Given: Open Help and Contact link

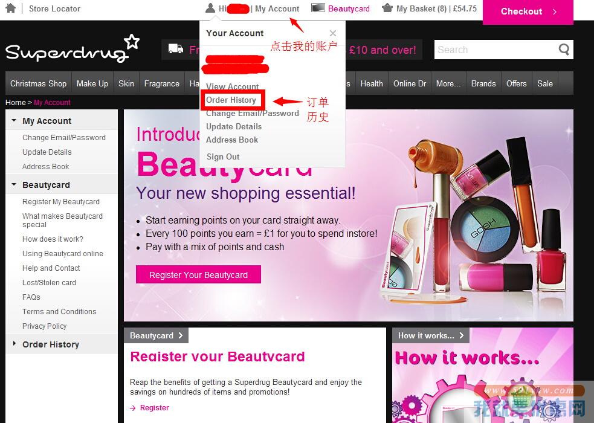Looking at the screenshot, I should [51, 268].
